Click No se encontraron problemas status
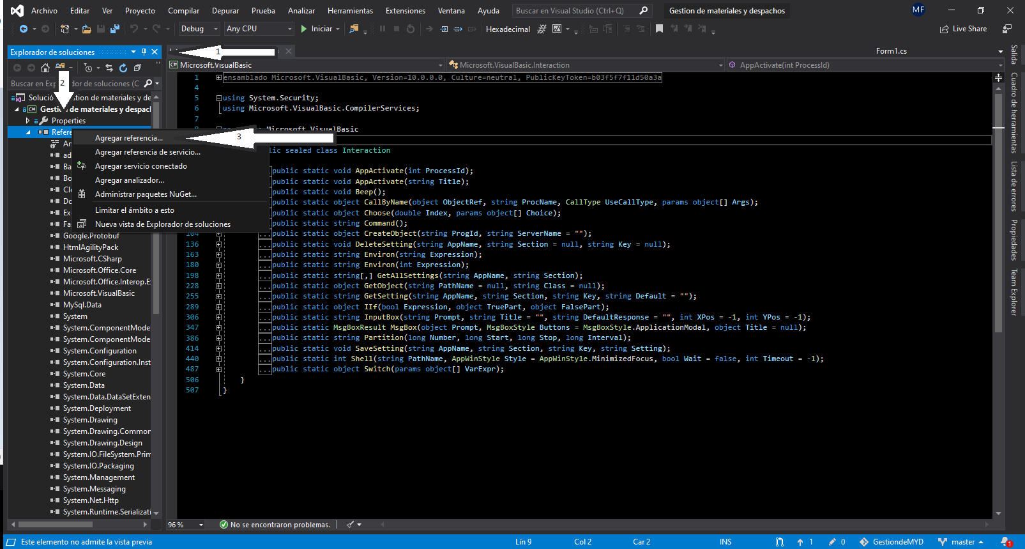 tap(275, 525)
